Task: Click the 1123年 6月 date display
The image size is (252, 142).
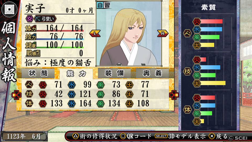Action: (x=24, y=137)
